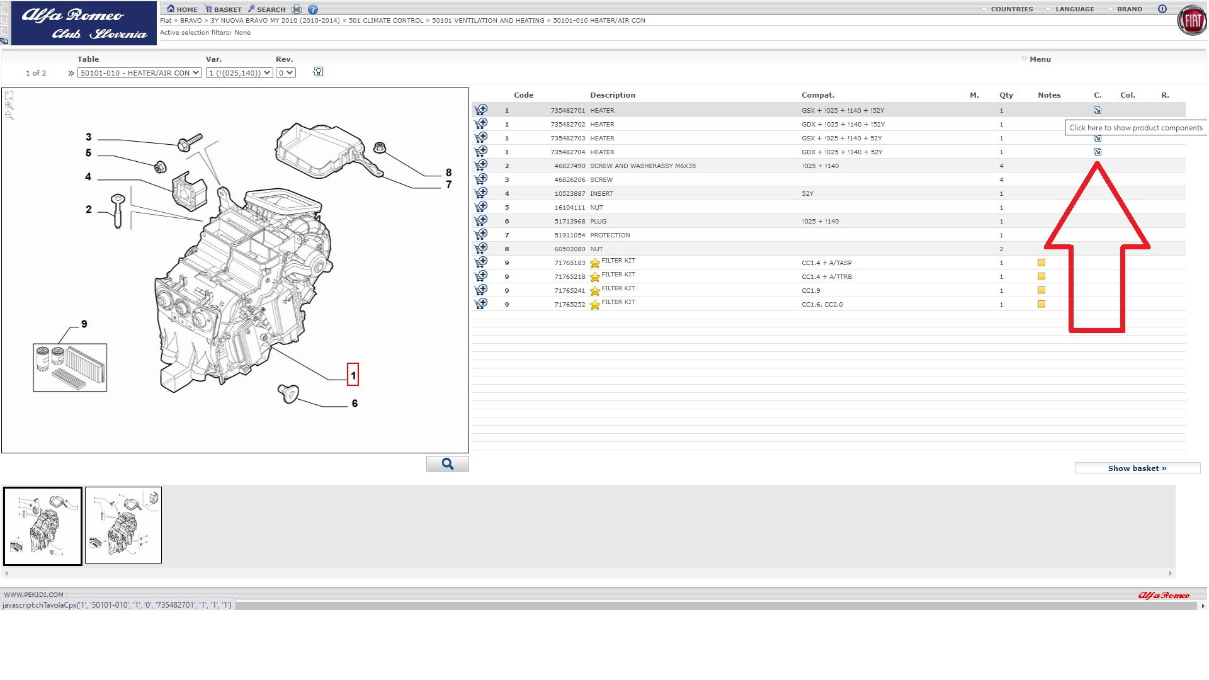Zoom out on the parts diagram
This screenshot has width=1209, height=680.
[x=9, y=116]
